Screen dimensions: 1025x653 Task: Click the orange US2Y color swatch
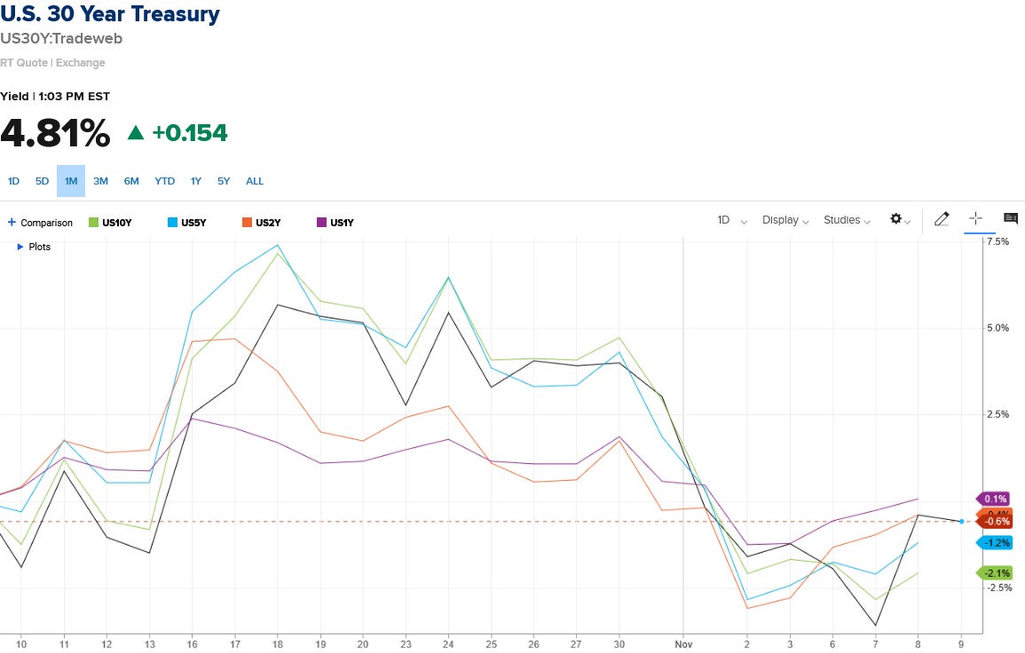247,222
